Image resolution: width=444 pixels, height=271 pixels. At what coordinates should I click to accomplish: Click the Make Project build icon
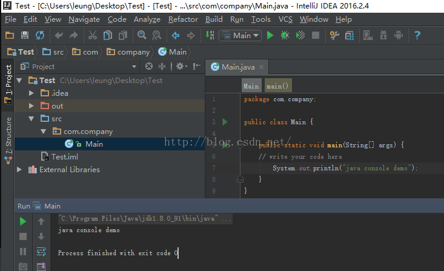coord(210,35)
